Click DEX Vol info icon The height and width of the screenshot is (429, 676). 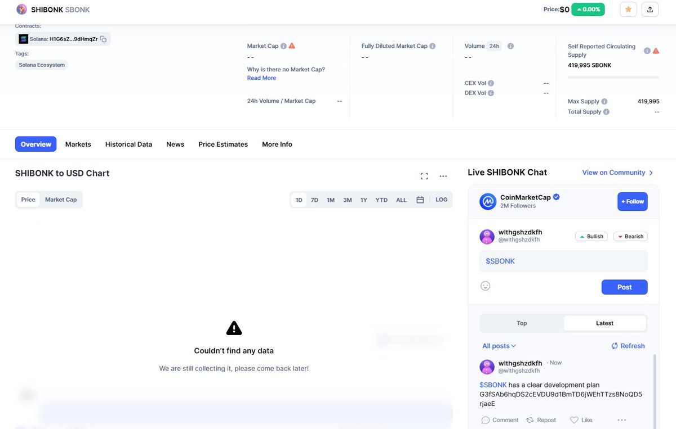point(491,93)
